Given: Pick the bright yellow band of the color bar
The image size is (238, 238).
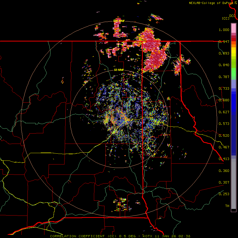Looking at the screenshot, I should tap(234, 52).
